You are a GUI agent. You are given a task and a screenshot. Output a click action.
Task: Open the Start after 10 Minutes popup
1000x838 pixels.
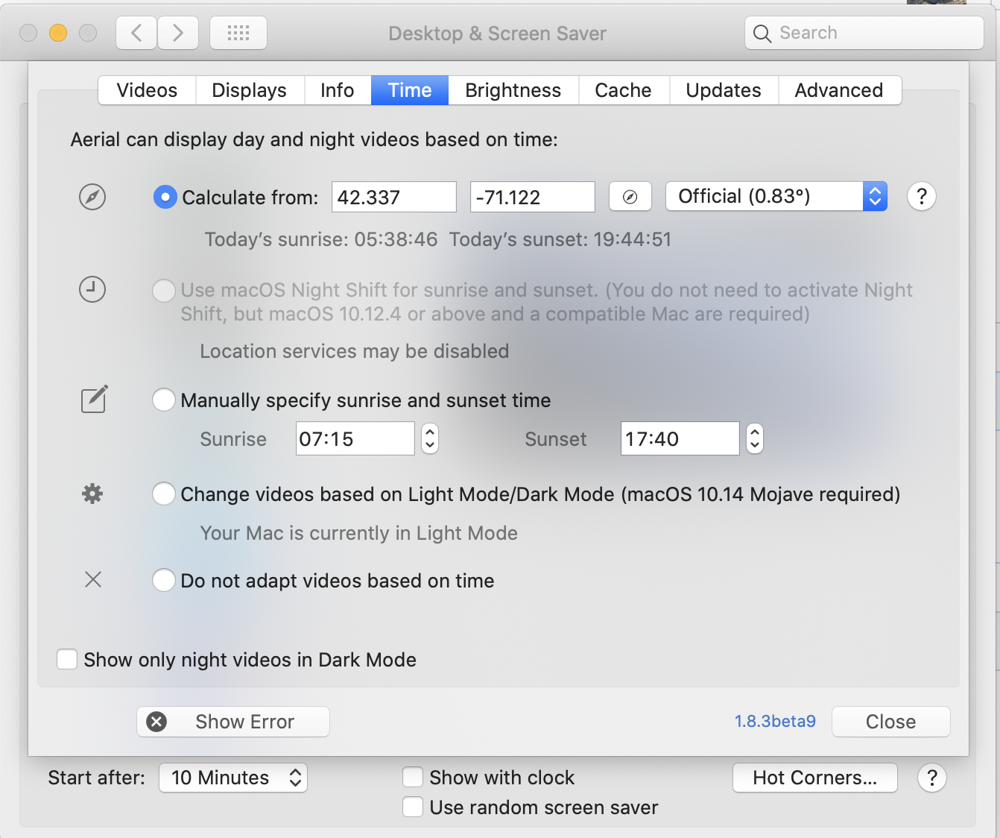tap(233, 778)
